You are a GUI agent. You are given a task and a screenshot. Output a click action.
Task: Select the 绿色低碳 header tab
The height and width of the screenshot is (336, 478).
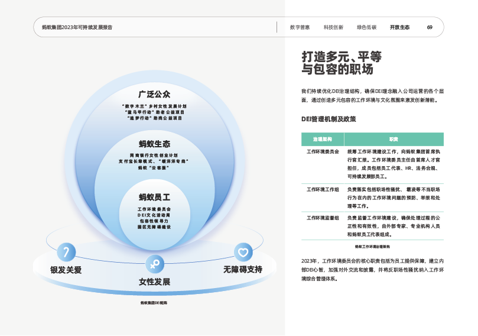pos(366,27)
